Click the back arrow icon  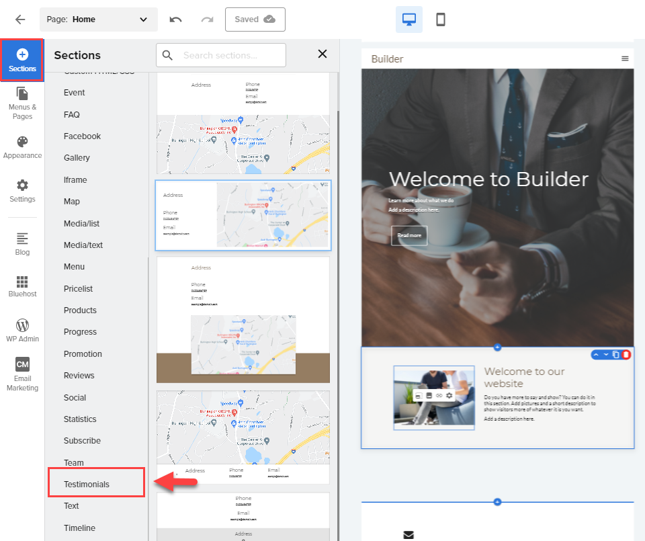click(19, 19)
